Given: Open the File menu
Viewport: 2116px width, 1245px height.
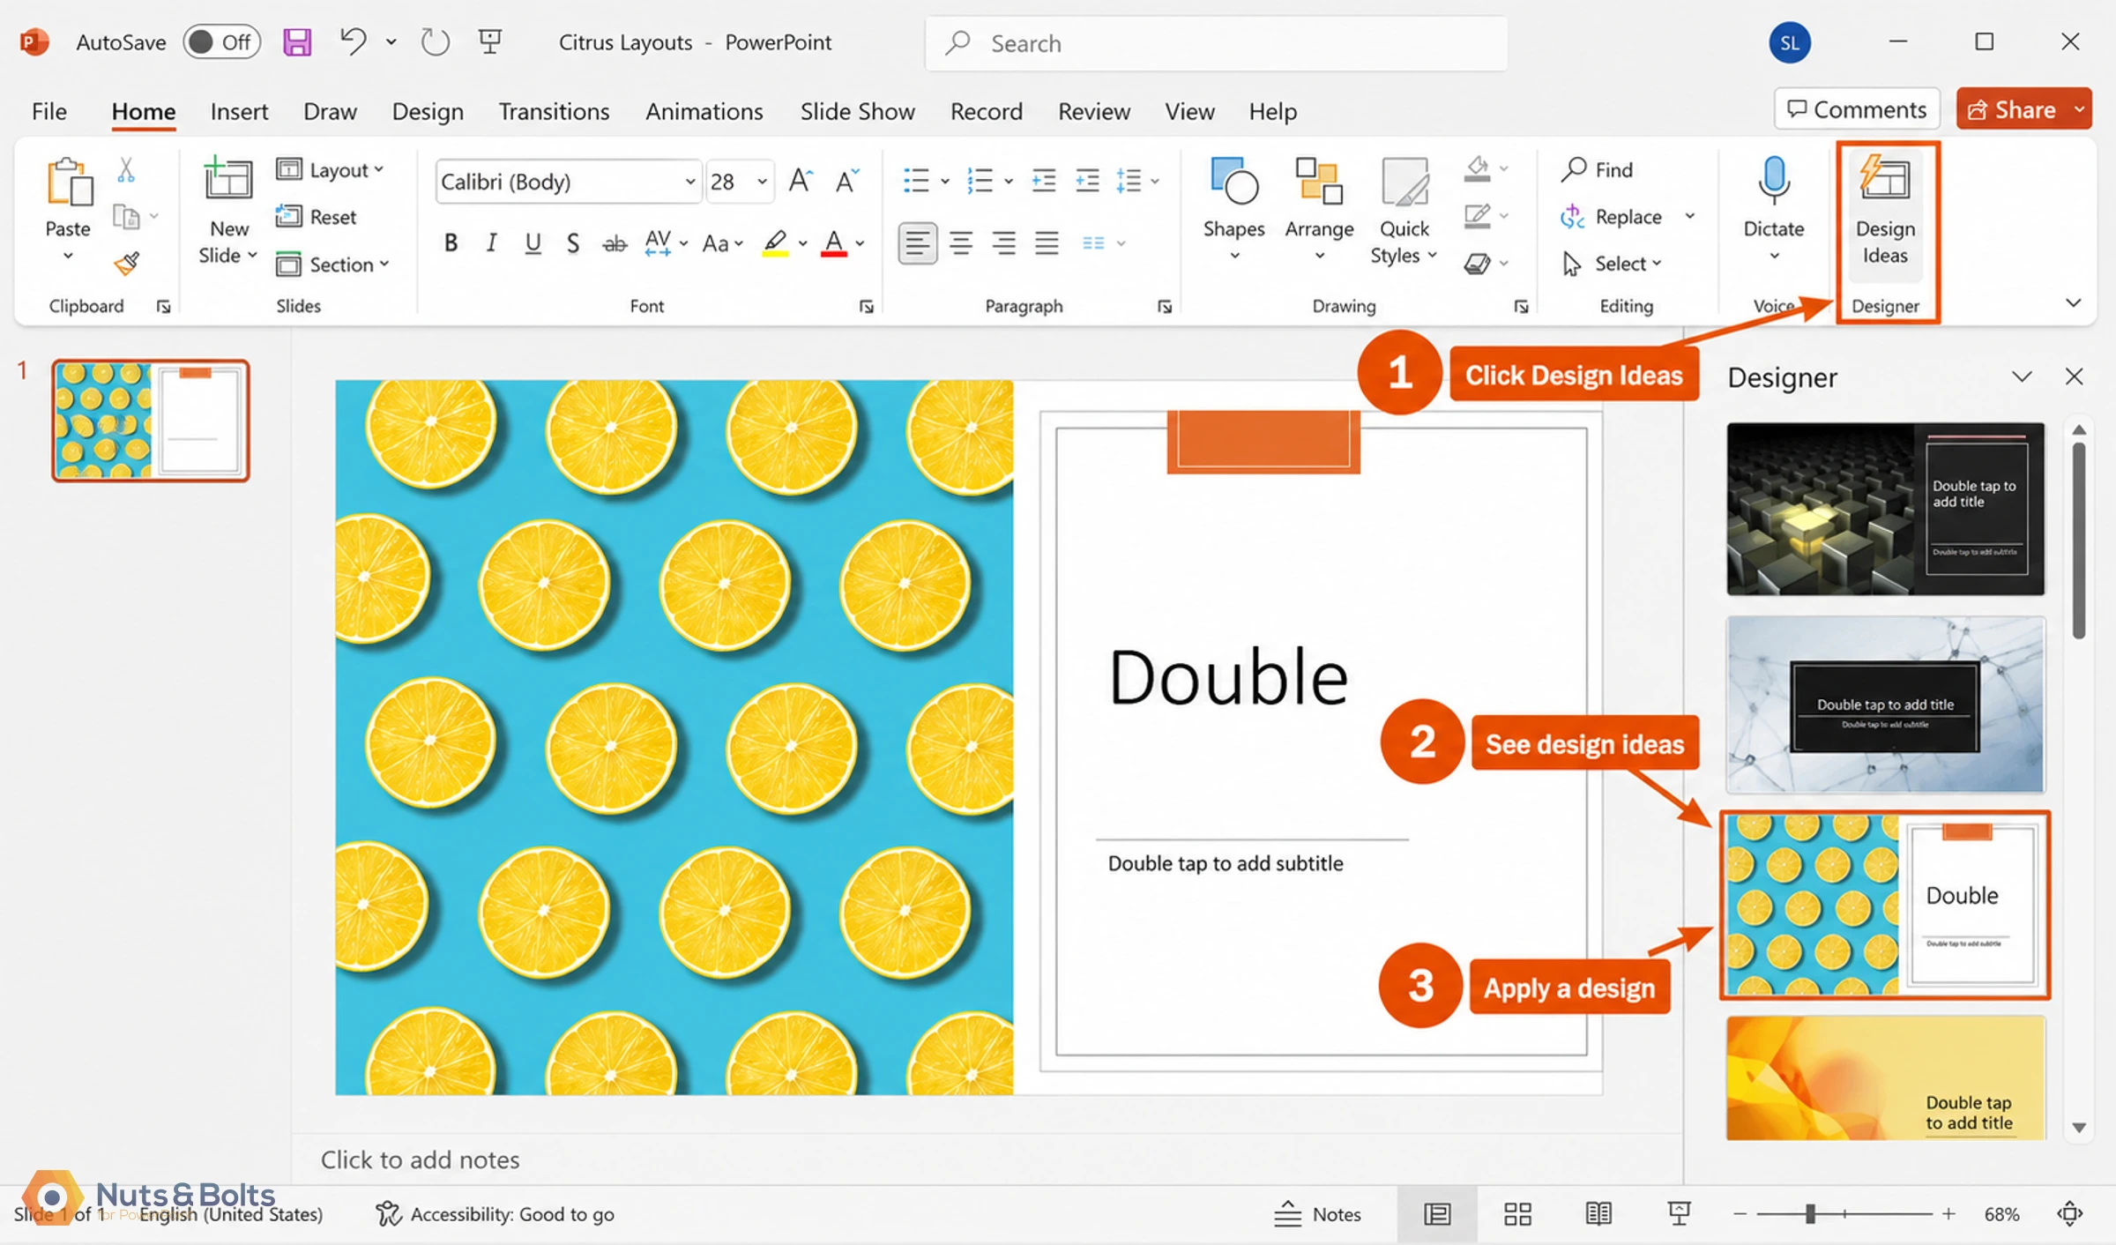Looking at the screenshot, I should coord(48,111).
